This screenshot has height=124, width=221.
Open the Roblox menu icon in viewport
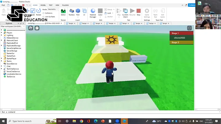click(31, 28)
